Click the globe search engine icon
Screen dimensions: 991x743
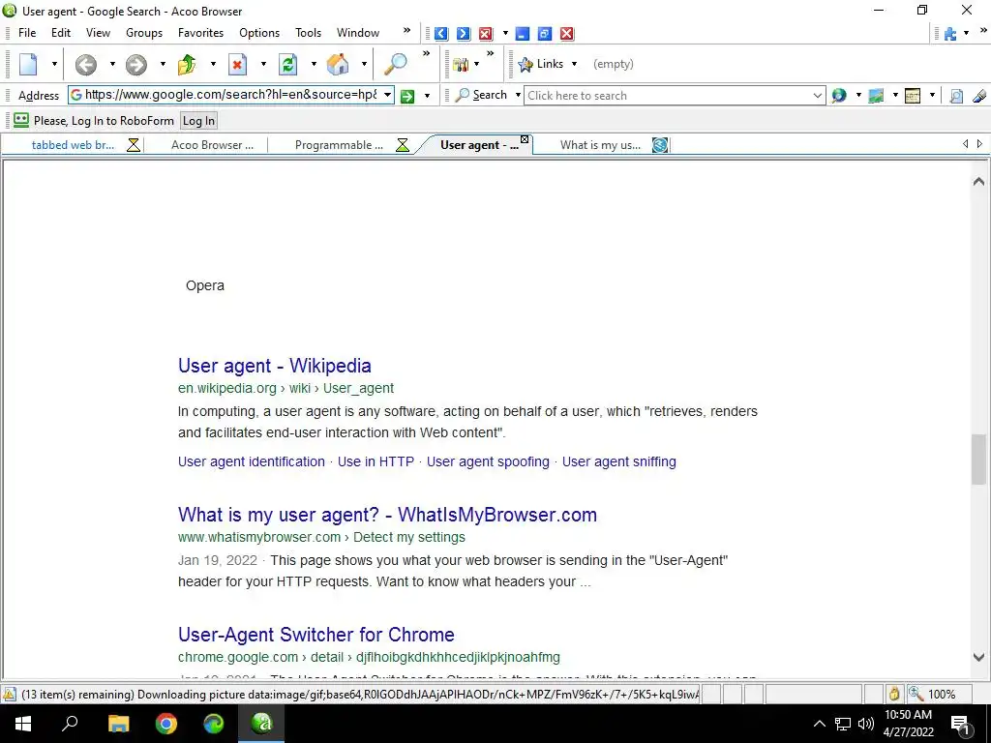pos(839,96)
